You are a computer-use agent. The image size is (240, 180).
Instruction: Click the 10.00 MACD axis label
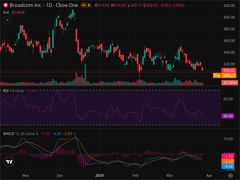click(228, 139)
